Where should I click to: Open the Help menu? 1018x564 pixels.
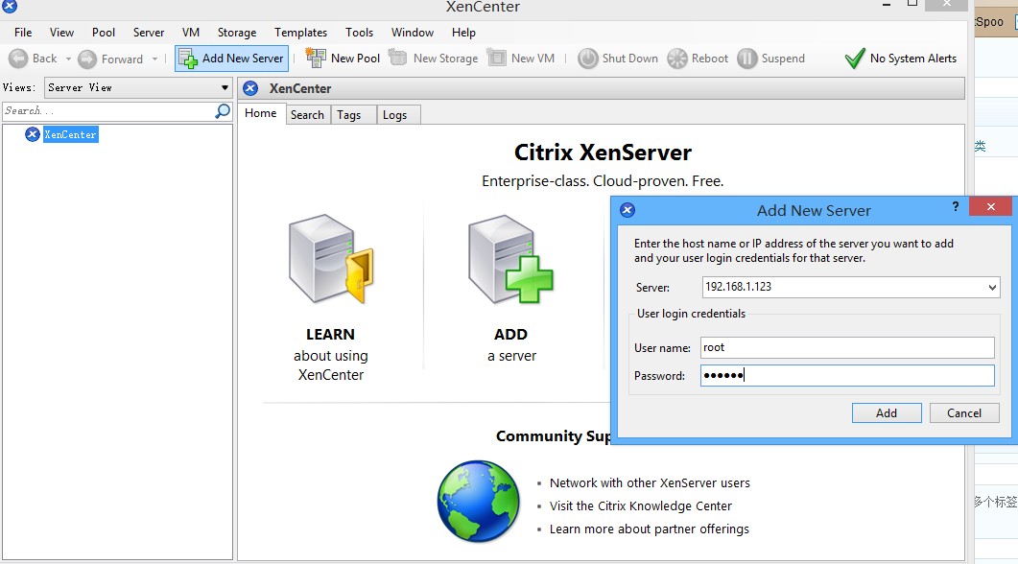point(463,33)
